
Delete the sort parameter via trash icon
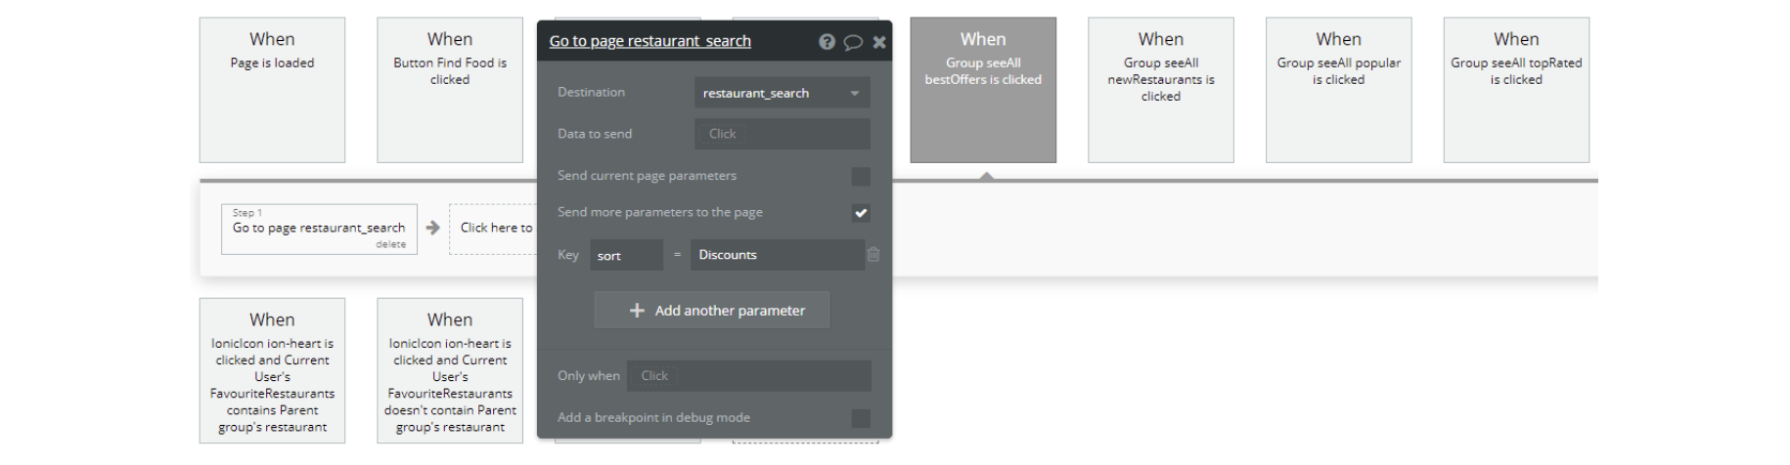coord(873,255)
